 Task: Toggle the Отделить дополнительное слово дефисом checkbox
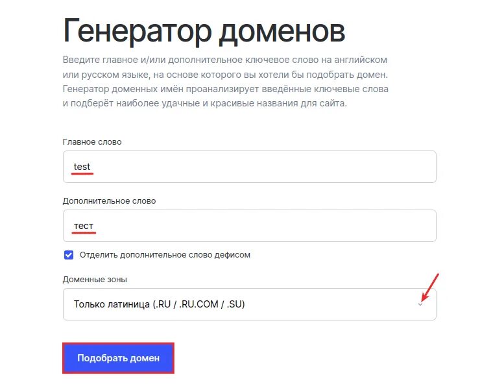69,255
